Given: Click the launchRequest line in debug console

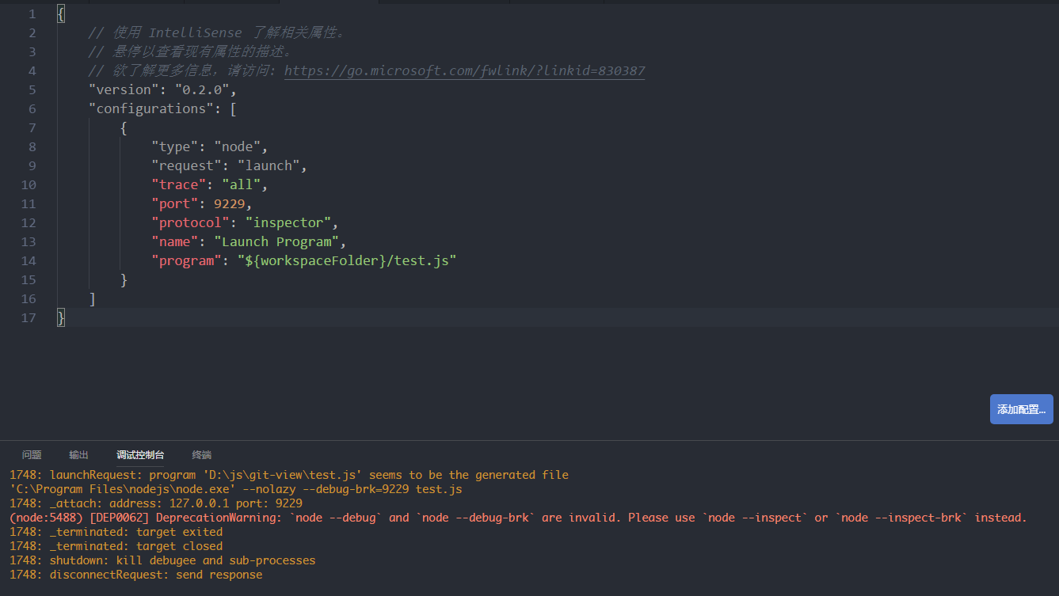Looking at the screenshot, I should [x=285, y=474].
